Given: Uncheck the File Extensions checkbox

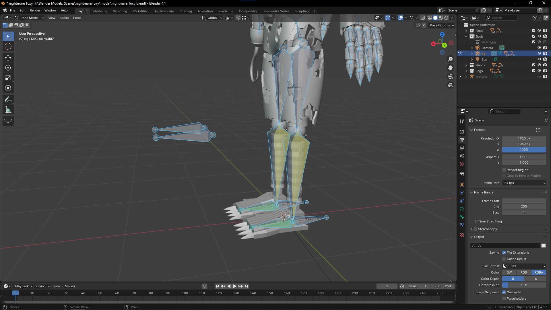Looking at the screenshot, I should pos(504,253).
